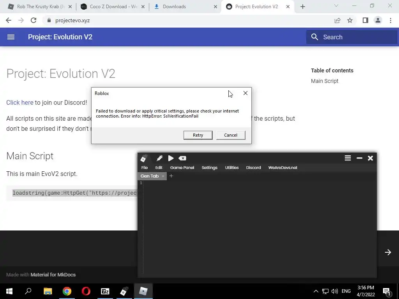399x299 pixels.
Task: Open the Chrome three-dot menu
Action: [x=390, y=20]
